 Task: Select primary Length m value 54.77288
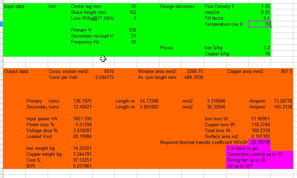pyautogui.click(x=149, y=101)
